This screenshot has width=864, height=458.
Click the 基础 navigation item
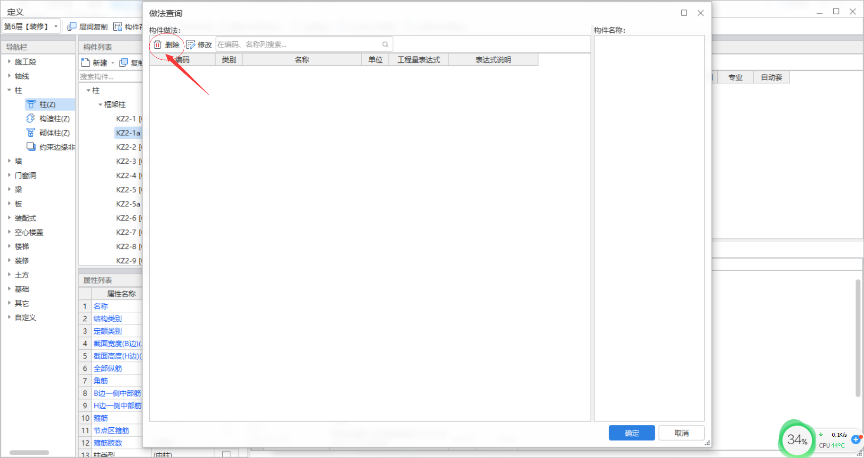22,289
